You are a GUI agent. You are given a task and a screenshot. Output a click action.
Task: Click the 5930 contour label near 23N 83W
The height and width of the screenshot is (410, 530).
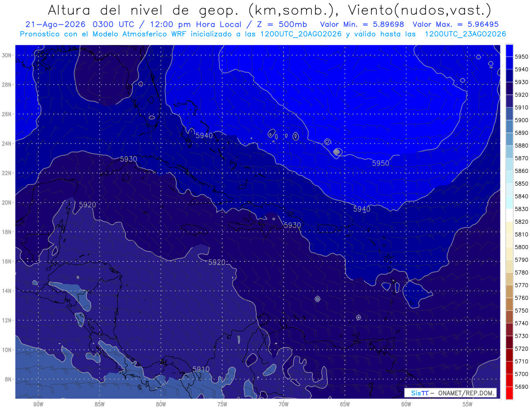pos(128,159)
